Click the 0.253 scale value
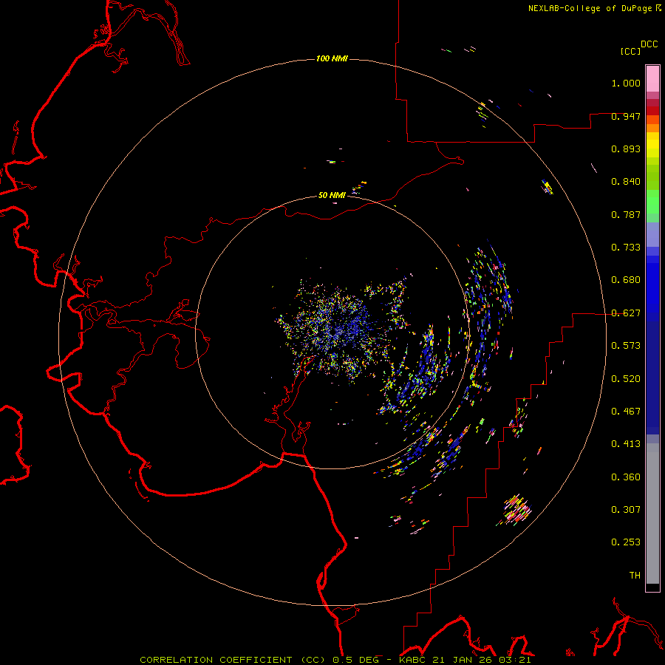This screenshot has width=665, height=665. pyautogui.click(x=626, y=542)
